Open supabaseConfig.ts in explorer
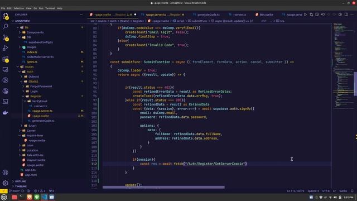This screenshot has height=201, width=357. pos(38,42)
